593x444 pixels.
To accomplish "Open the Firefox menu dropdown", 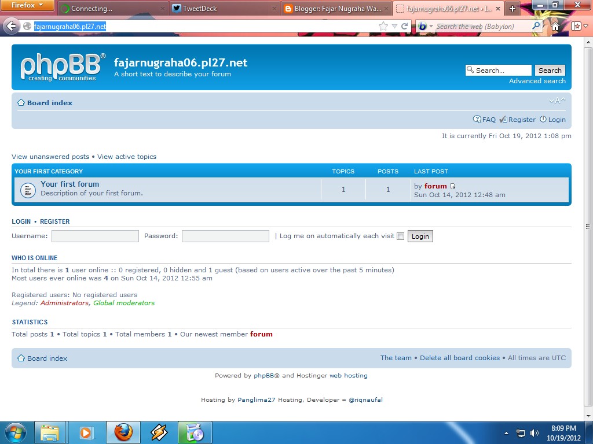I will pos(27,5).
